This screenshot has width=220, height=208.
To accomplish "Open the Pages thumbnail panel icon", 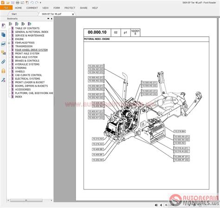I will point(3,35).
